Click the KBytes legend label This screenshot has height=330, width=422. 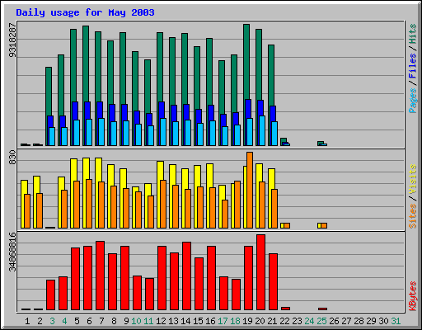[x=413, y=296]
